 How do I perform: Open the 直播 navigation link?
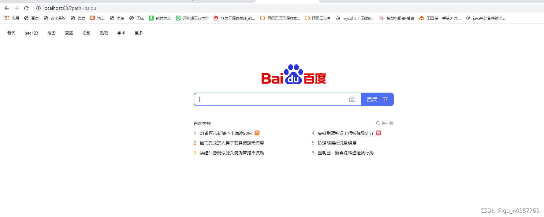click(x=69, y=33)
